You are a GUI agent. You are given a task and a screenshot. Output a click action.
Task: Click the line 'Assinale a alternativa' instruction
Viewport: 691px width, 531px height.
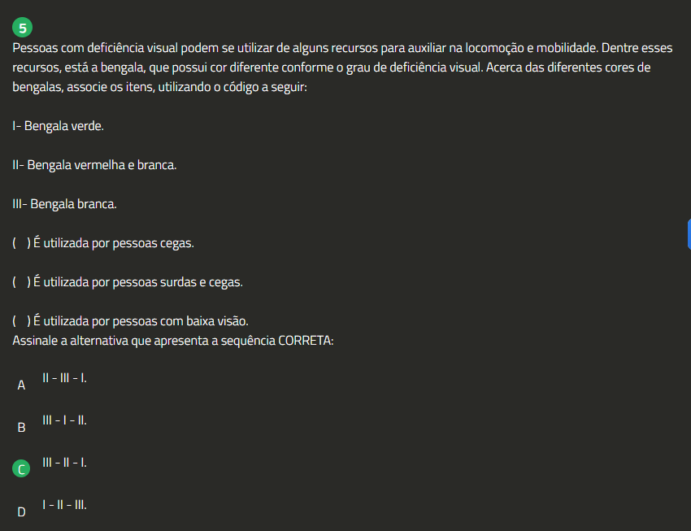[172, 341]
